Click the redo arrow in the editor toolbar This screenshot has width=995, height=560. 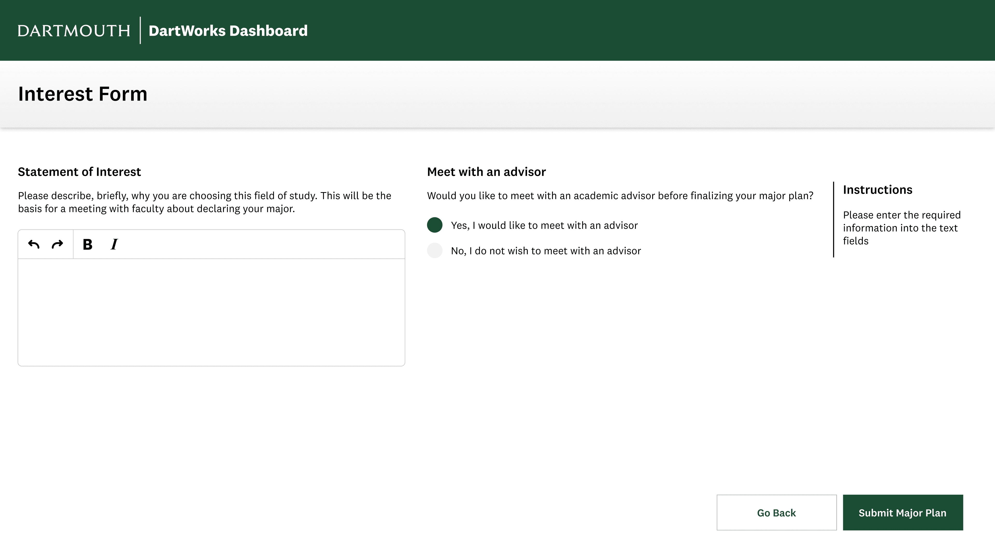tap(57, 244)
